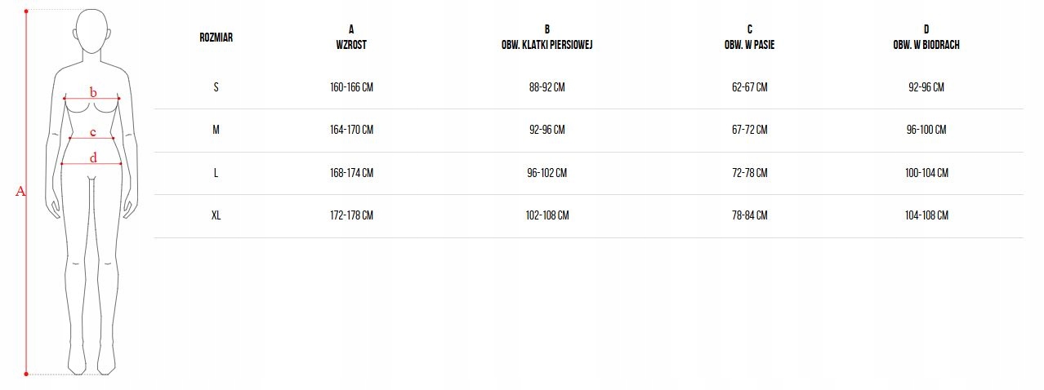The image size is (1044, 390).
Task: Click the red 'd' hips marker
Action: 92,157
